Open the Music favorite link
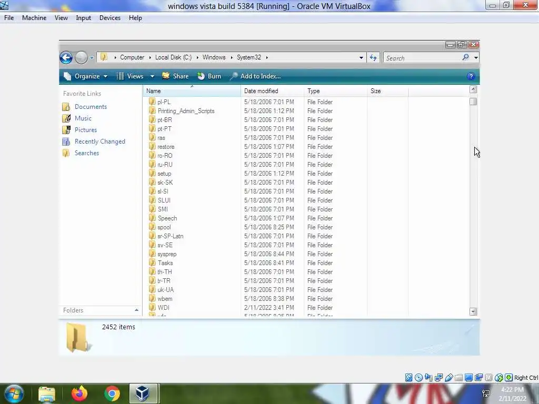 pos(83,118)
